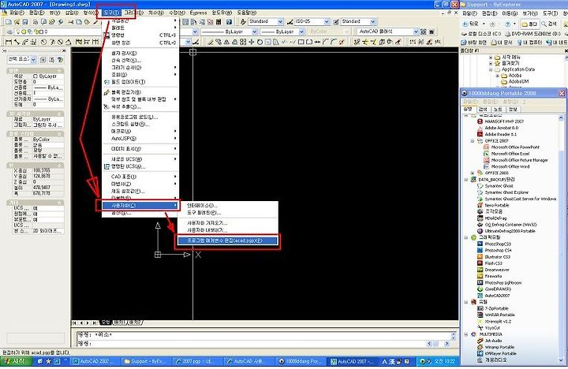Image resolution: width=568 pixels, height=369 pixels.
Task: Open the 도구(T) menu in AutoCAD menu bar
Action: (111, 13)
